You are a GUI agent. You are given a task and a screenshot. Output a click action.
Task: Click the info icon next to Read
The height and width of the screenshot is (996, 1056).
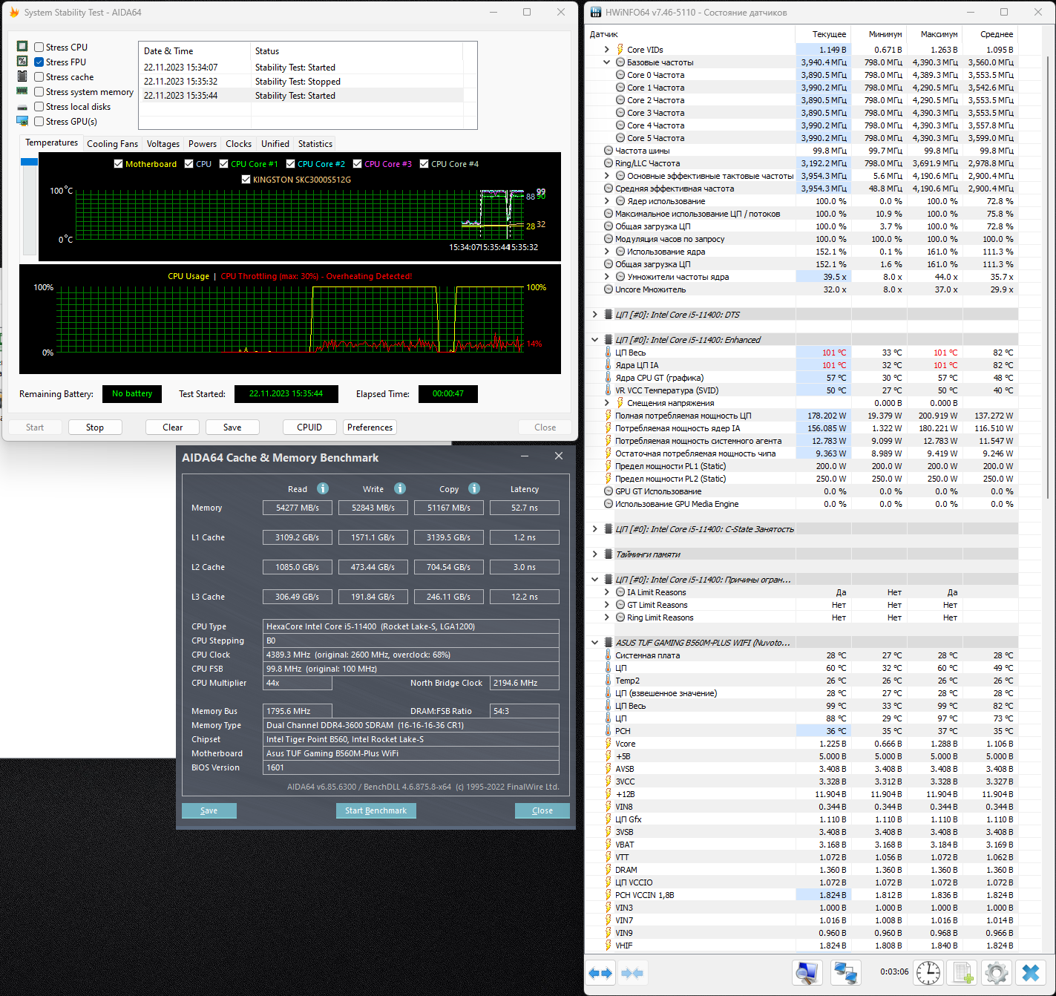pos(323,488)
